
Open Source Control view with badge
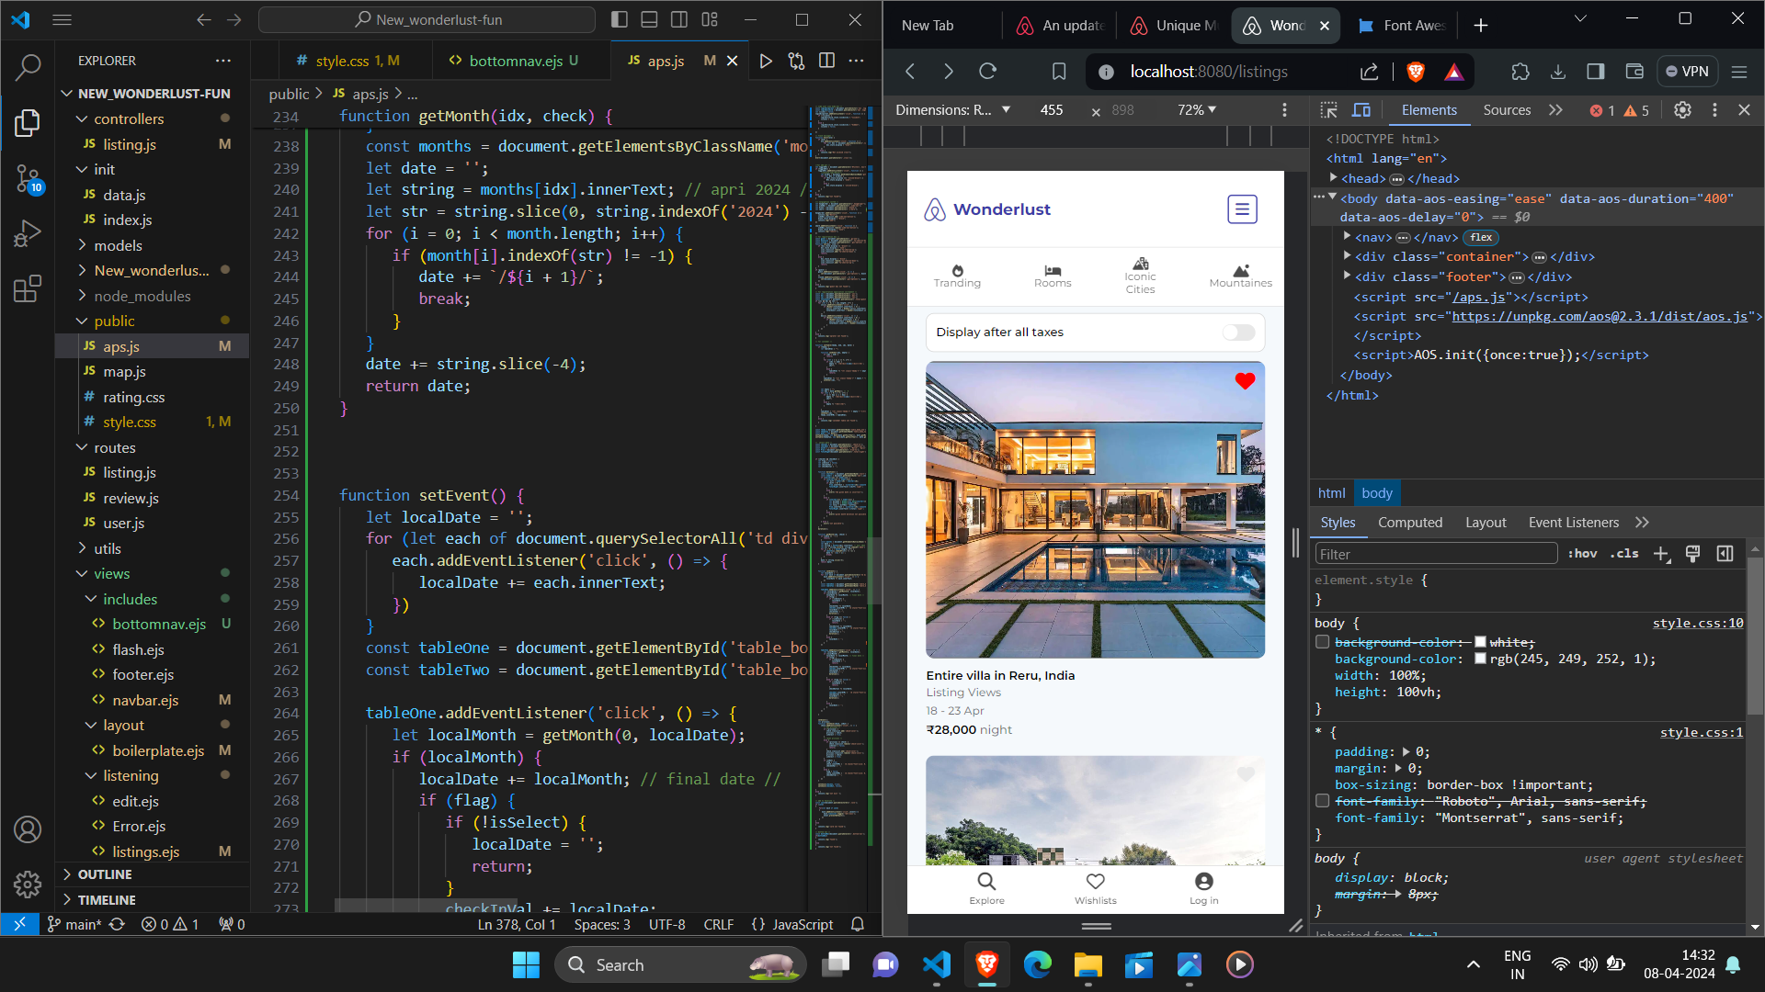click(x=28, y=178)
